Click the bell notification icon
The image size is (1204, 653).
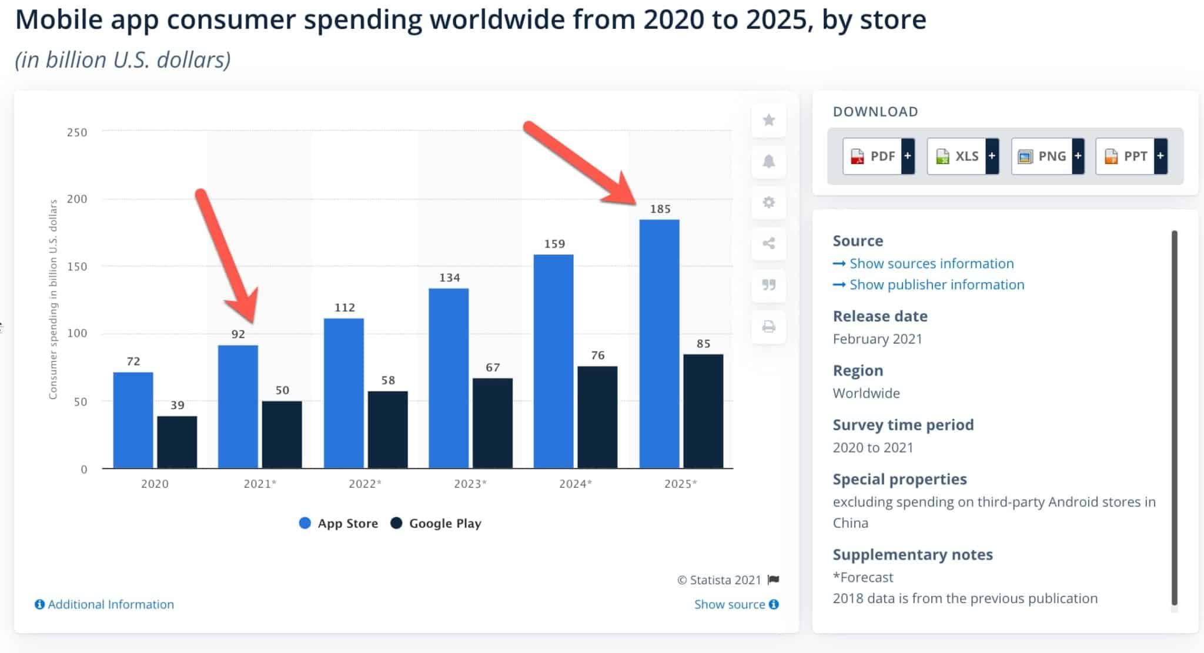(x=768, y=162)
